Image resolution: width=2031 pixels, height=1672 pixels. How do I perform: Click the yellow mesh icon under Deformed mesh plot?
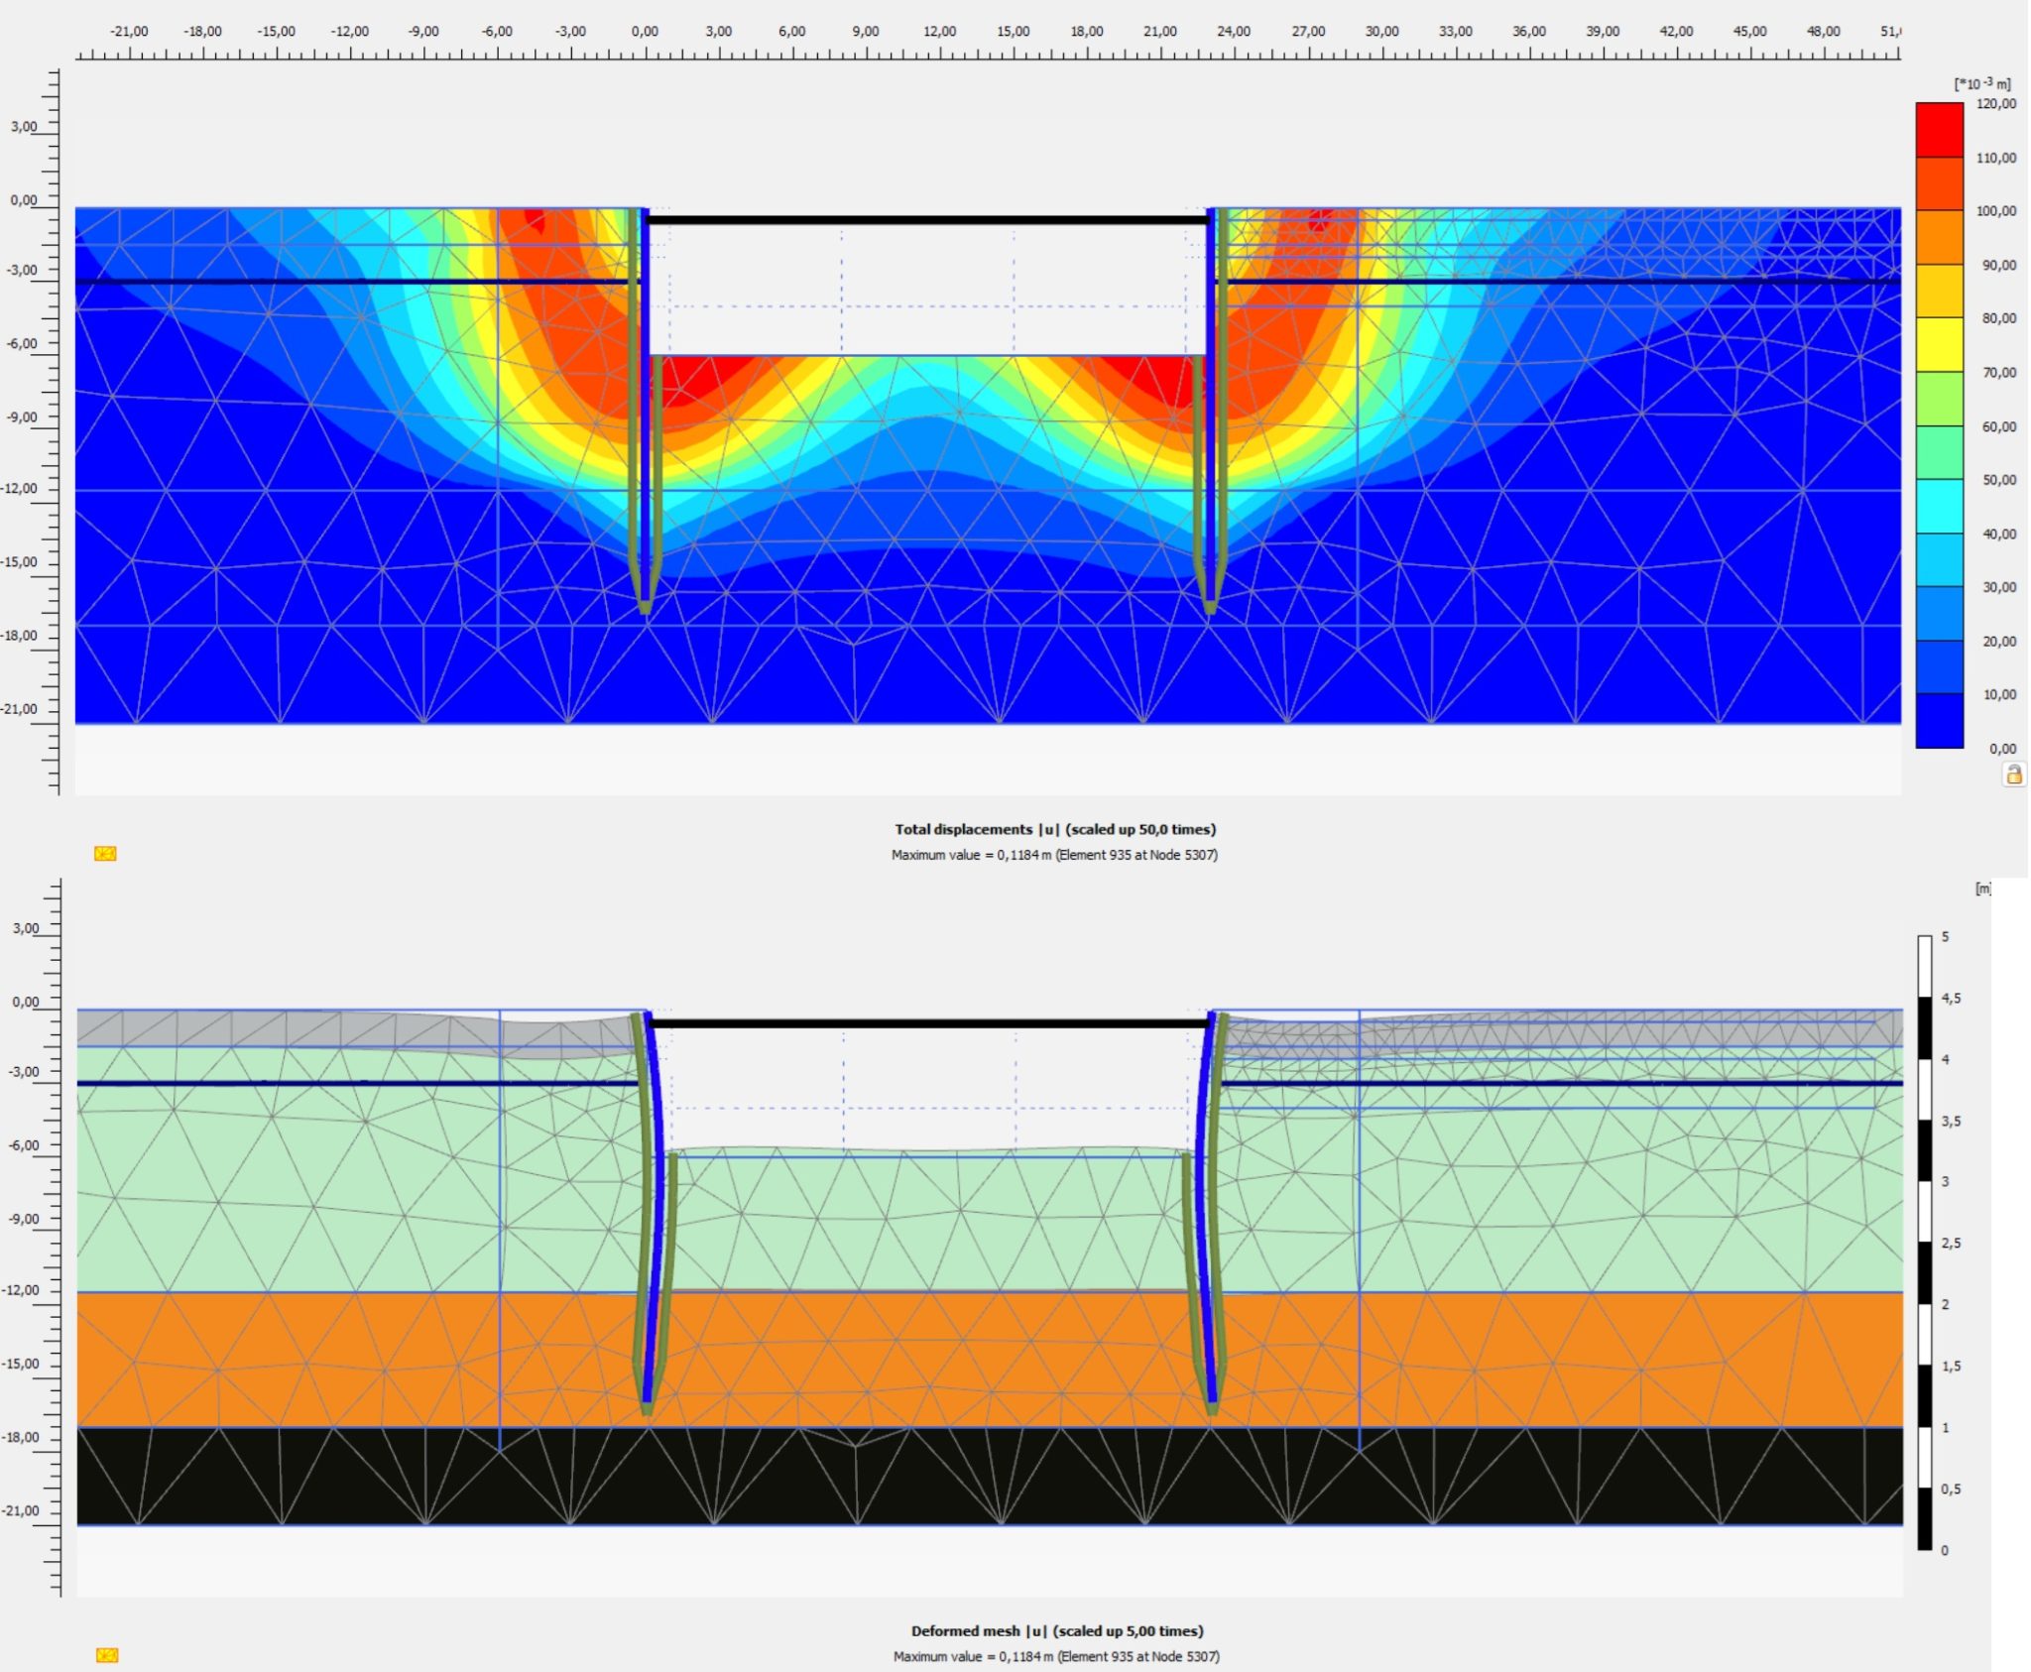click(x=107, y=1655)
